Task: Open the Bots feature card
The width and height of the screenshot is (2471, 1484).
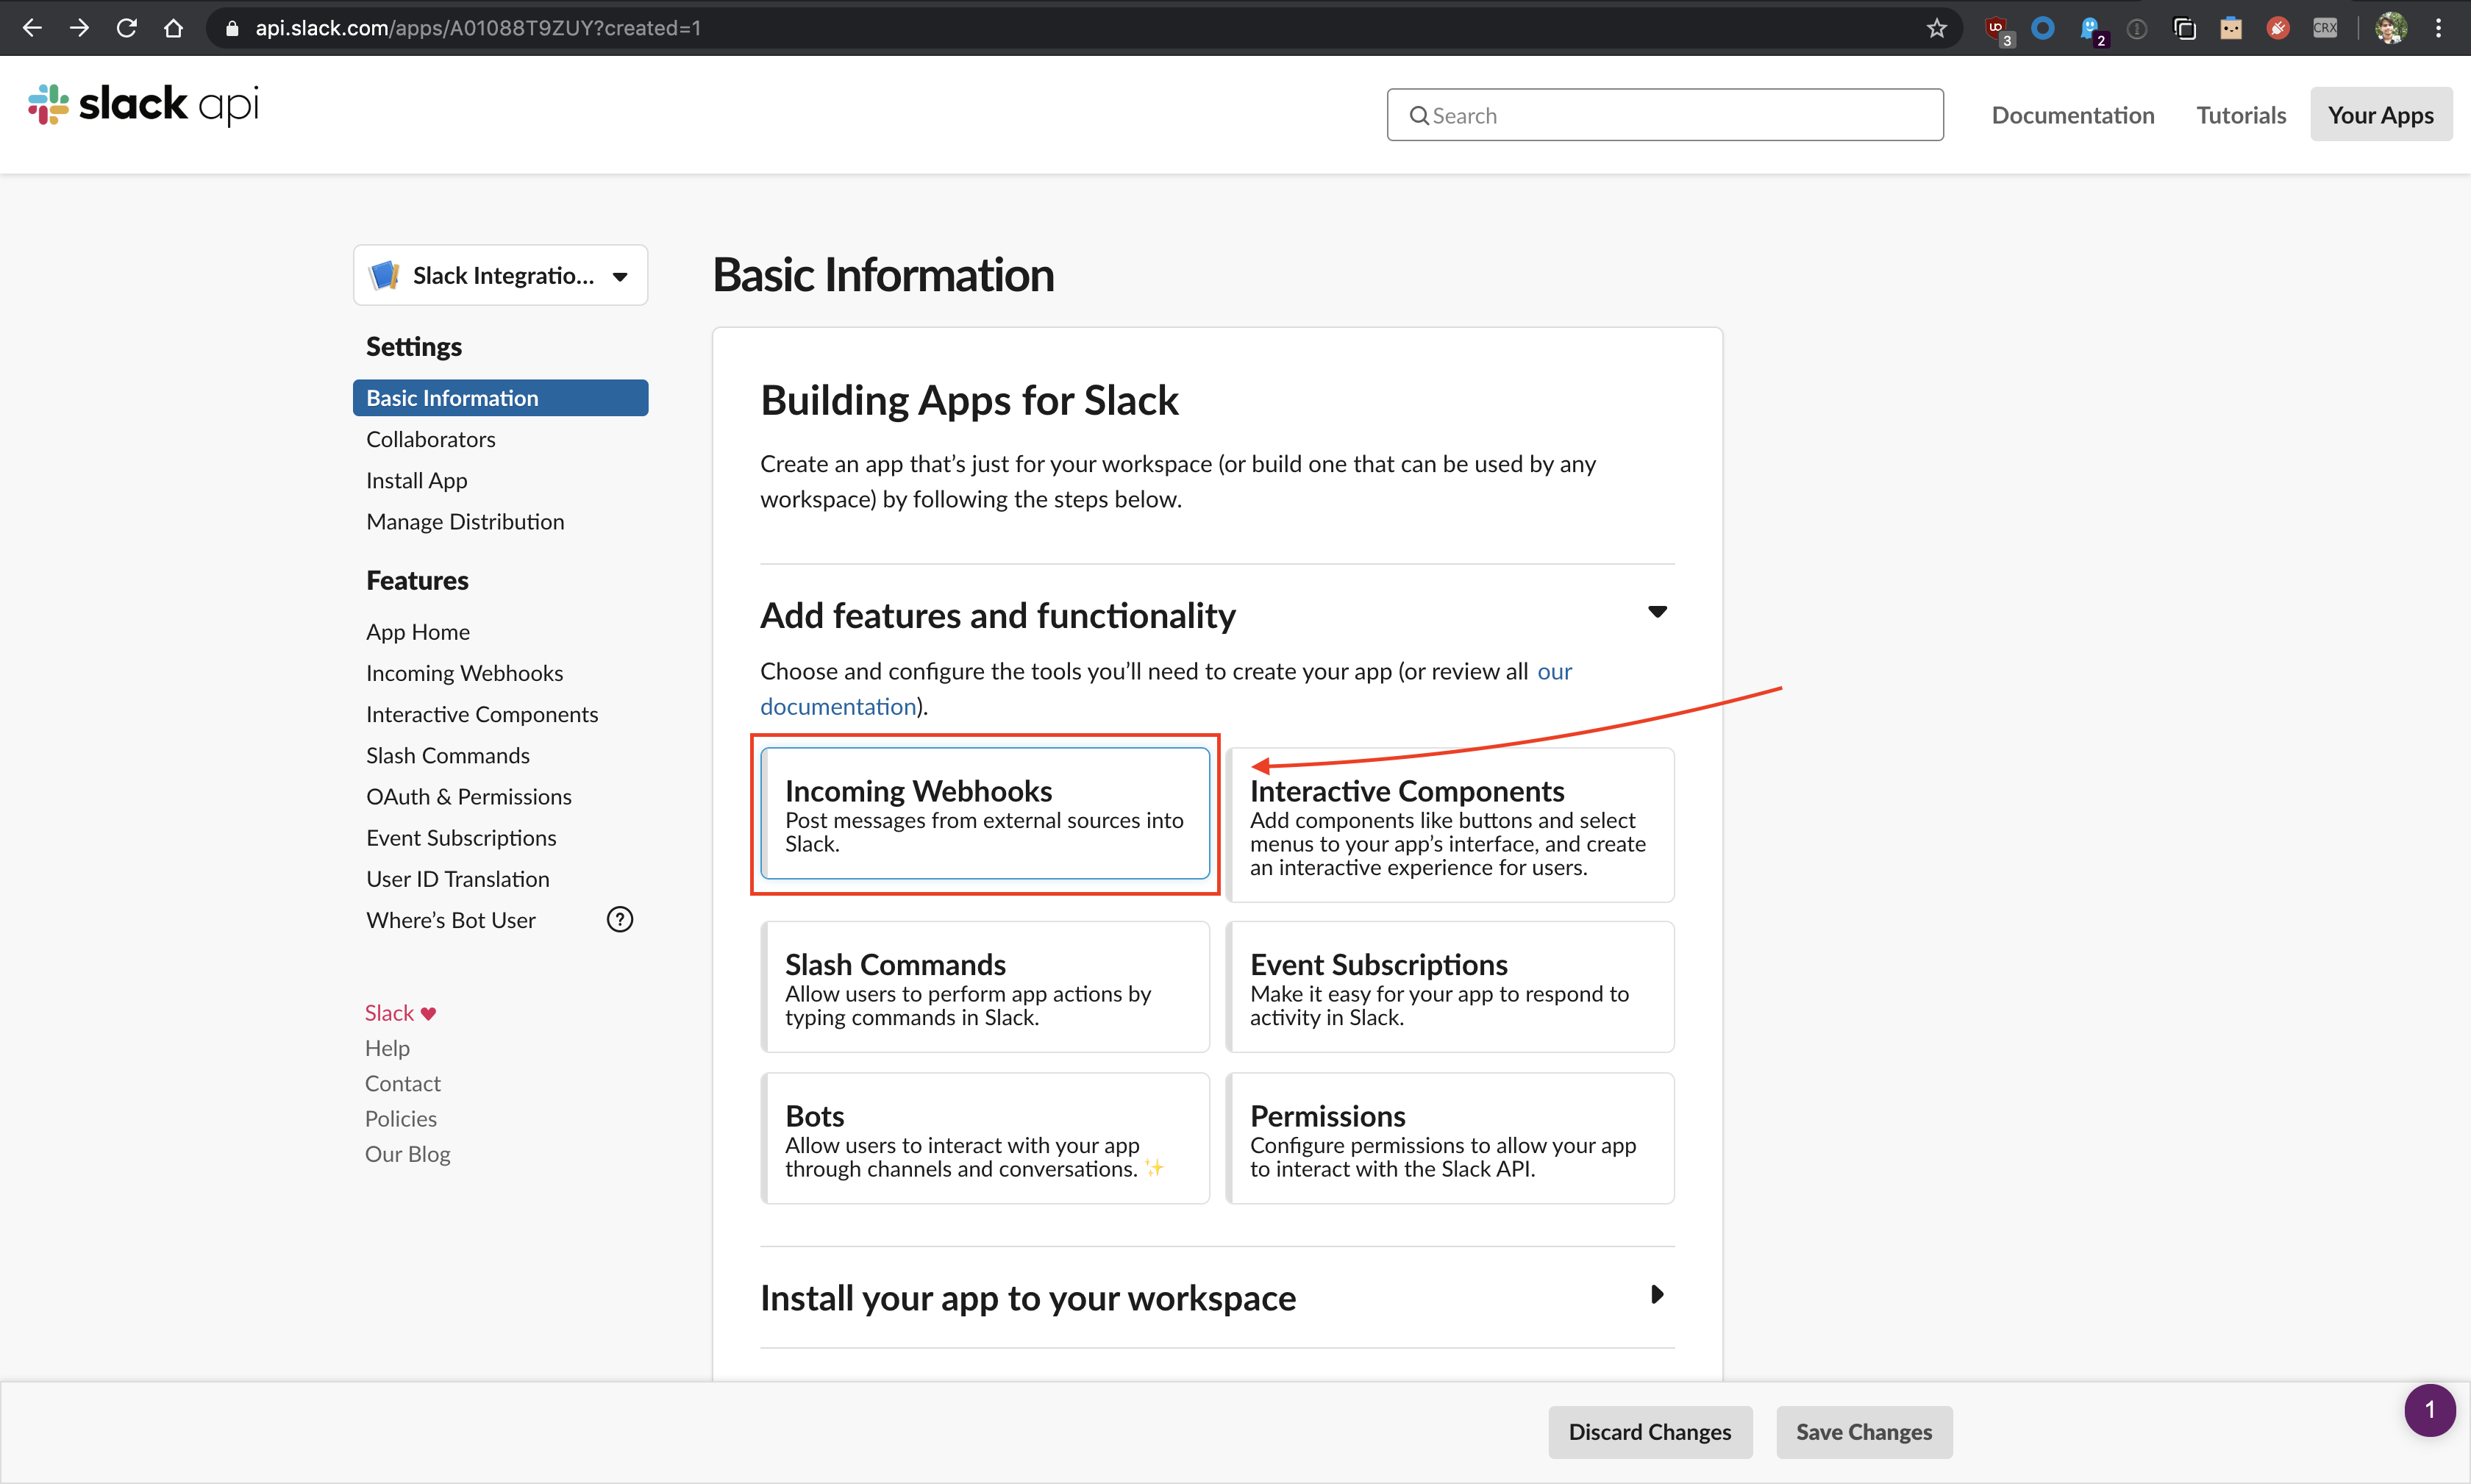Action: 984,1138
